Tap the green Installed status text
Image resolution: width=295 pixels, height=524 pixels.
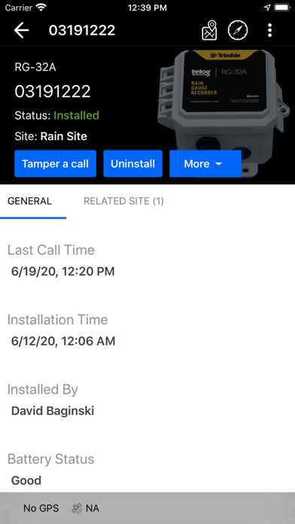(76, 115)
